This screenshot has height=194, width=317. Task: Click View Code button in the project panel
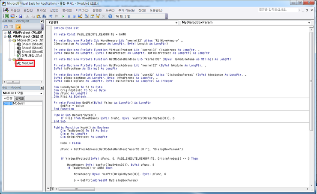tap(5, 27)
